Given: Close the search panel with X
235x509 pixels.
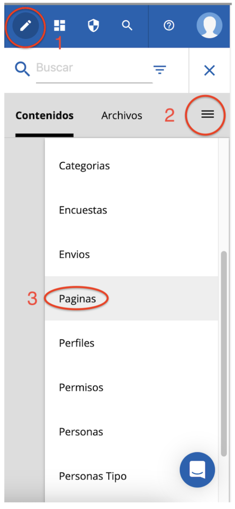Looking at the screenshot, I should [x=209, y=70].
